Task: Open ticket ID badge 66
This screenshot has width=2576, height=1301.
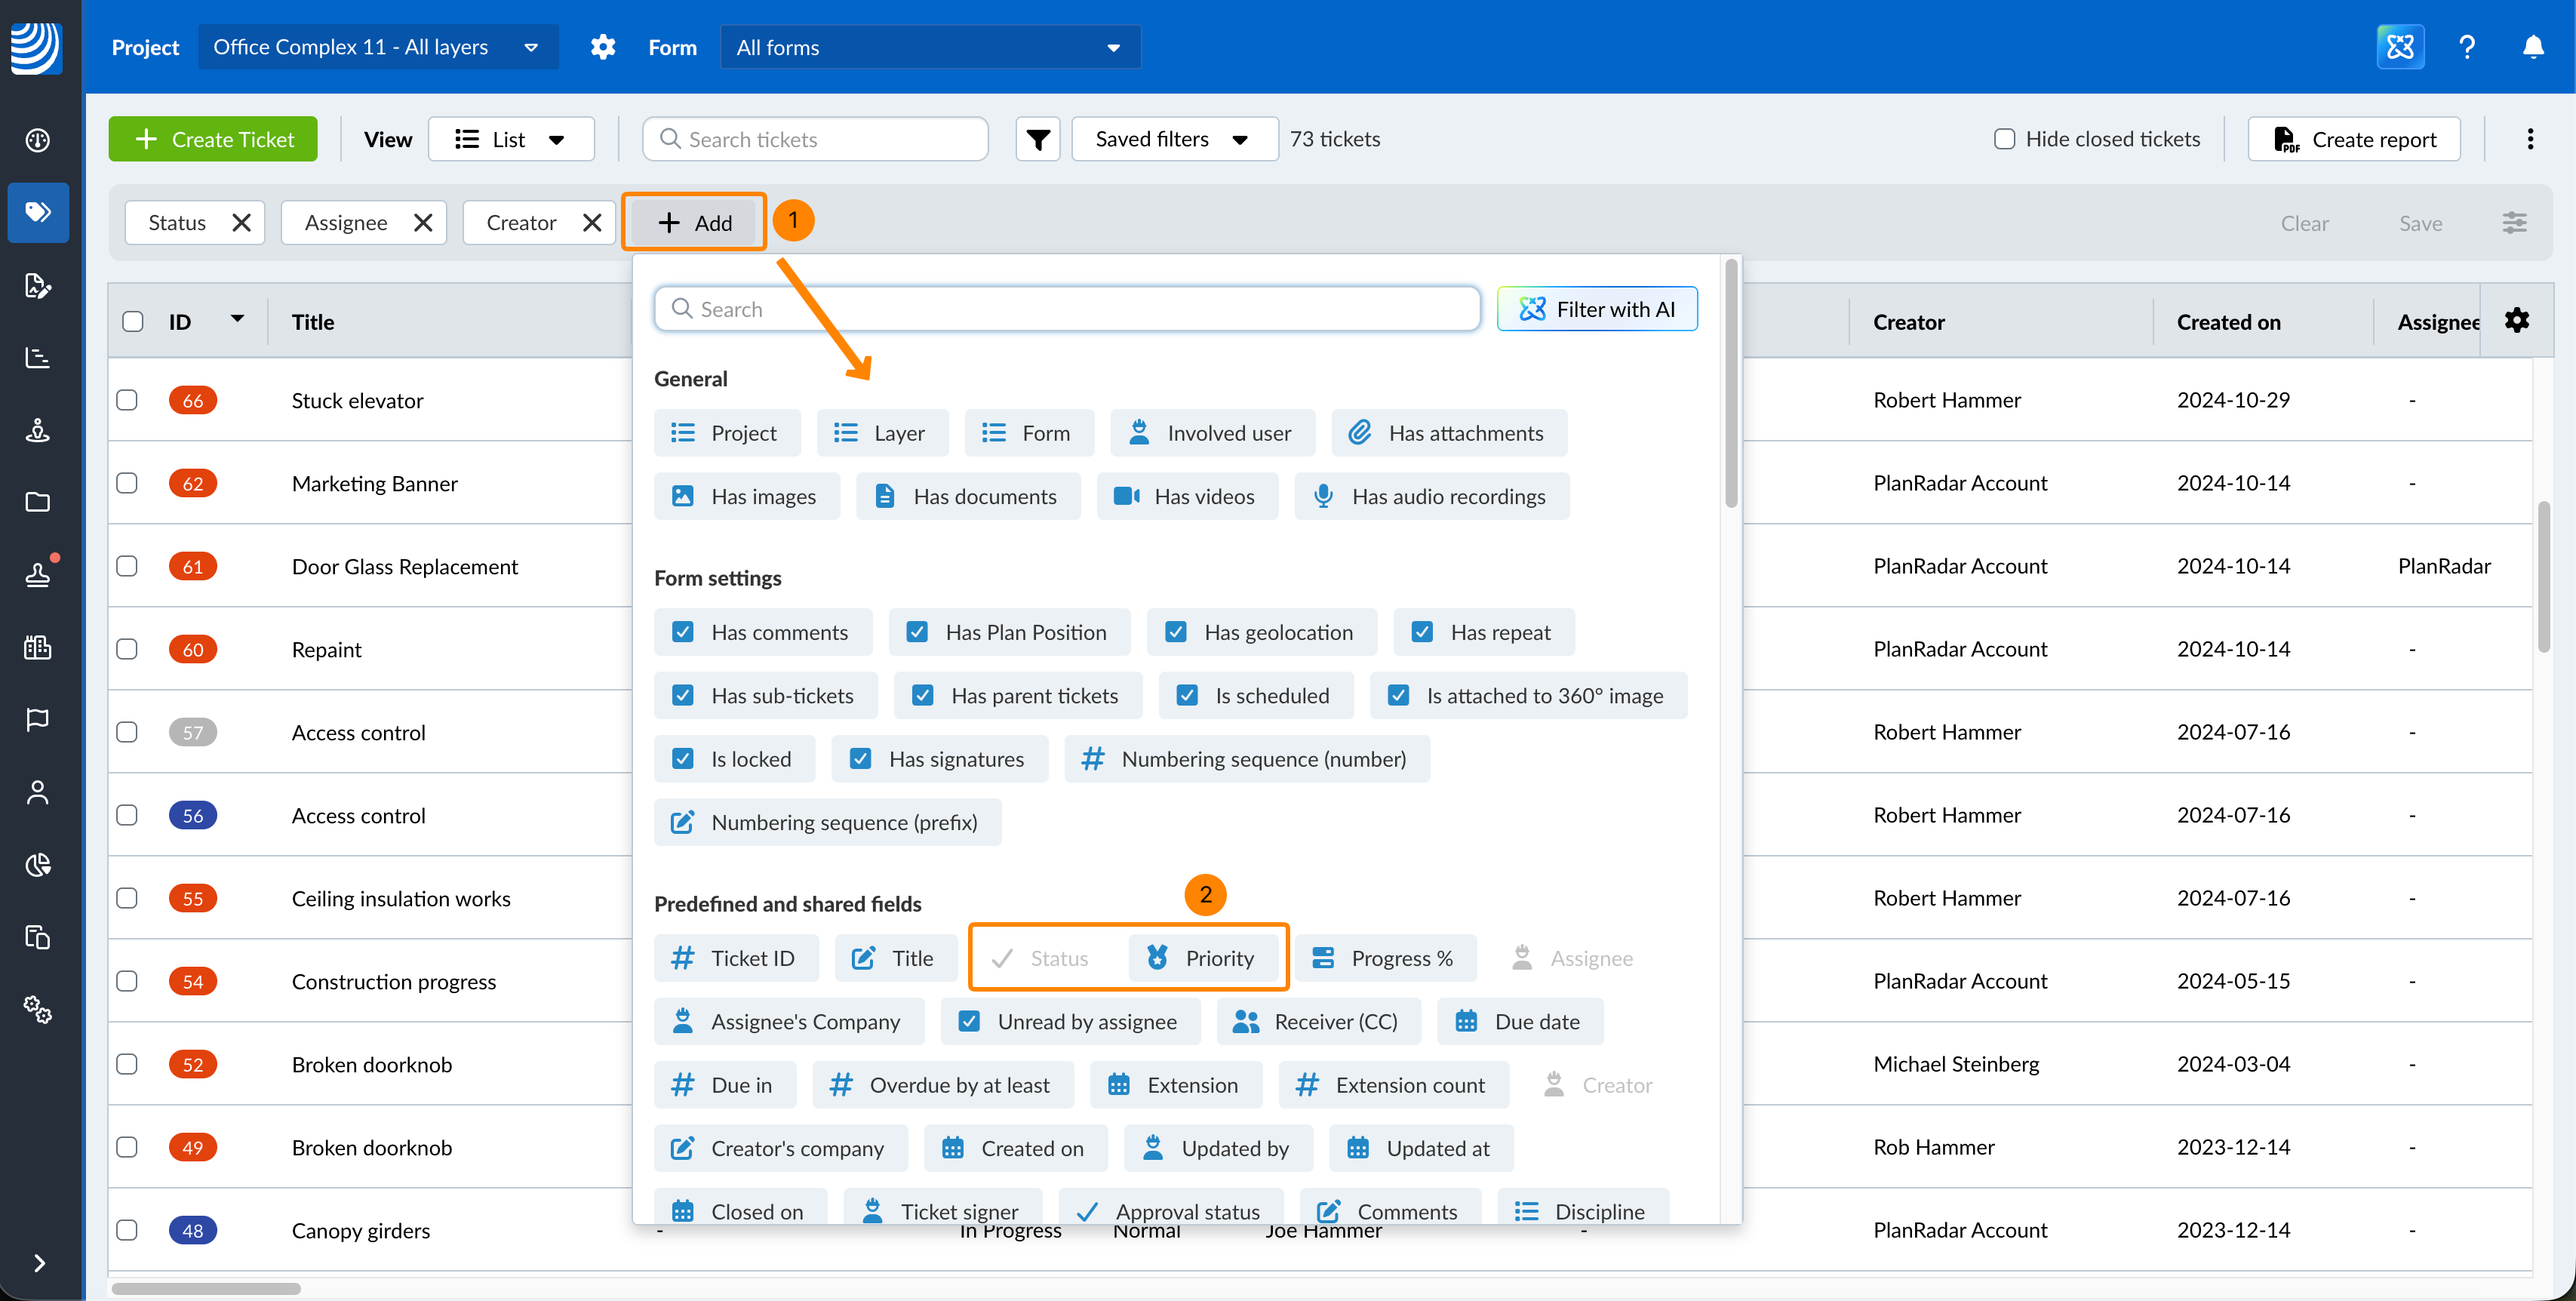Action: point(193,400)
